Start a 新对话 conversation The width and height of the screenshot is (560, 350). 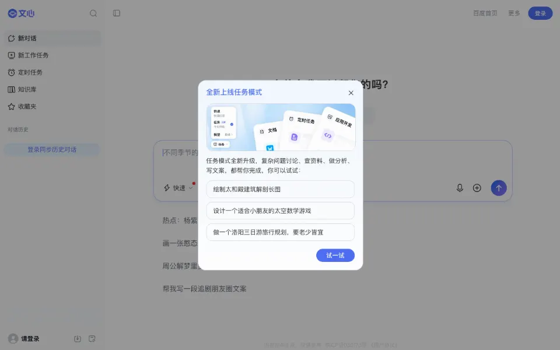(52, 38)
